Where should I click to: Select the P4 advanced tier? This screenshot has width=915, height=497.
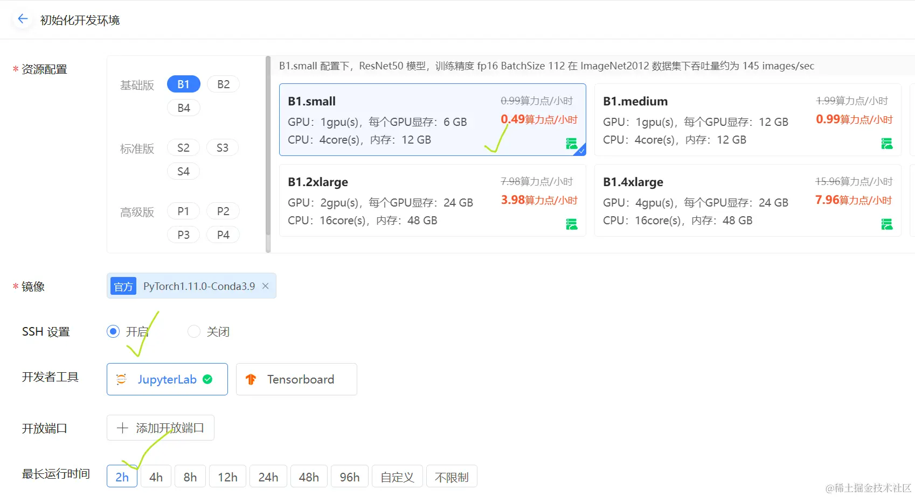pos(223,235)
